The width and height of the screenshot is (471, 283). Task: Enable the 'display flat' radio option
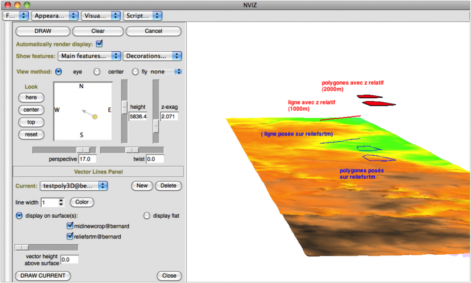click(x=147, y=216)
